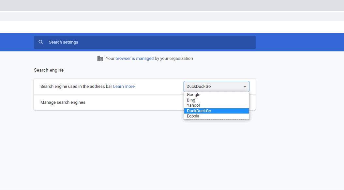Click the Search engine section heading
Viewport: 344px width, 190px height.
click(49, 70)
